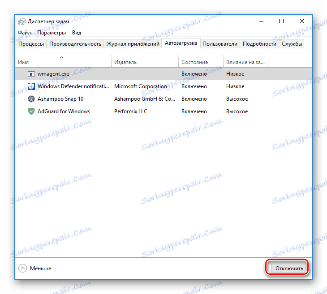
Task: Switch to the Службы tab
Action: (292, 44)
